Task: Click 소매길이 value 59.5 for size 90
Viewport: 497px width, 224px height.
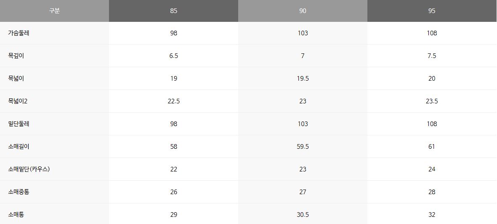Action: tap(303, 147)
